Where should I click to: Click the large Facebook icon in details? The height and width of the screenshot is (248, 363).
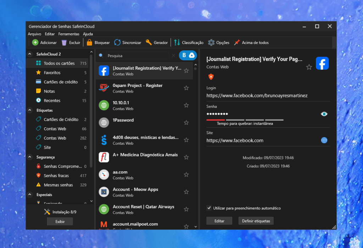(x=322, y=63)
